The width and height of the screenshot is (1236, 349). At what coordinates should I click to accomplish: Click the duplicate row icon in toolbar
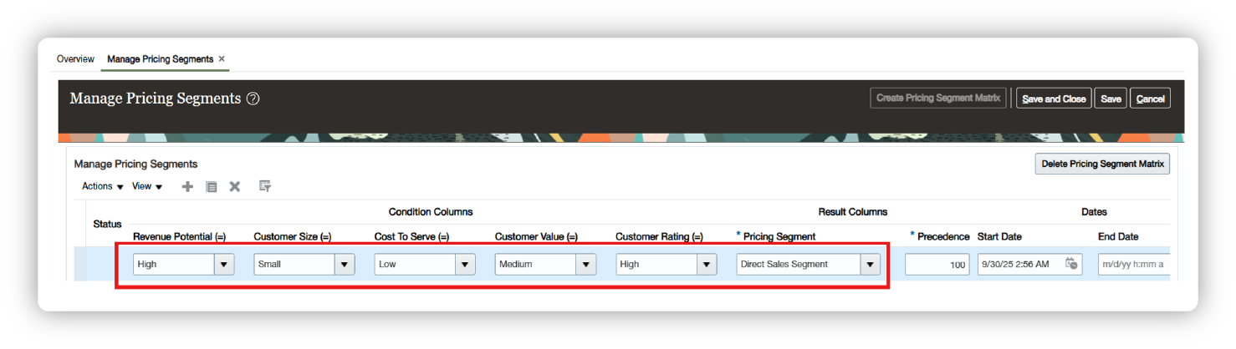(212, 187)
